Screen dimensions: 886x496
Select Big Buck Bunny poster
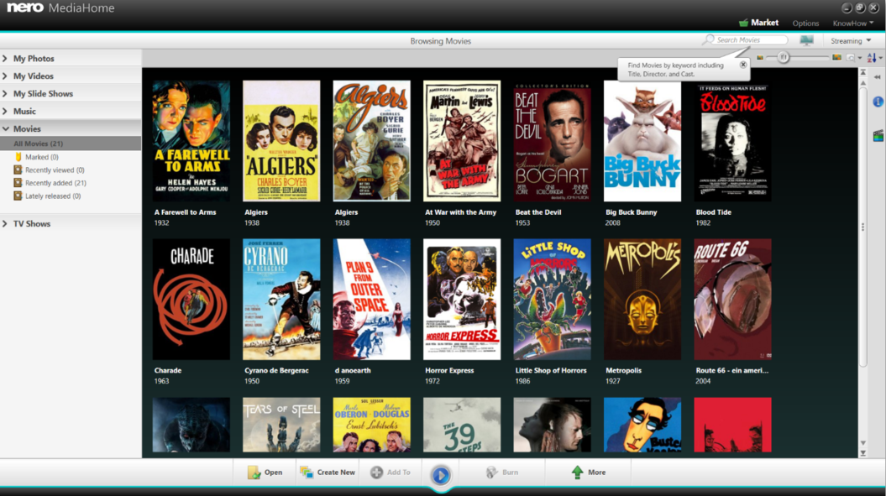642,141
